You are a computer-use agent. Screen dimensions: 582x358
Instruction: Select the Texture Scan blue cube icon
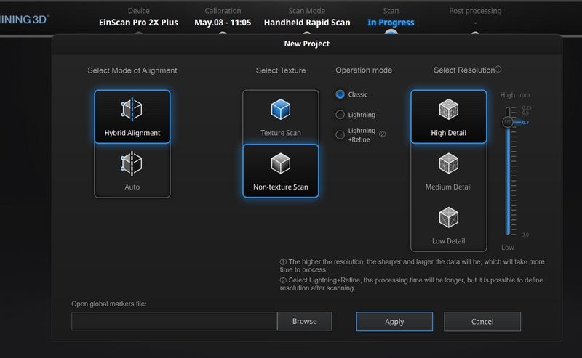(280, 110)
